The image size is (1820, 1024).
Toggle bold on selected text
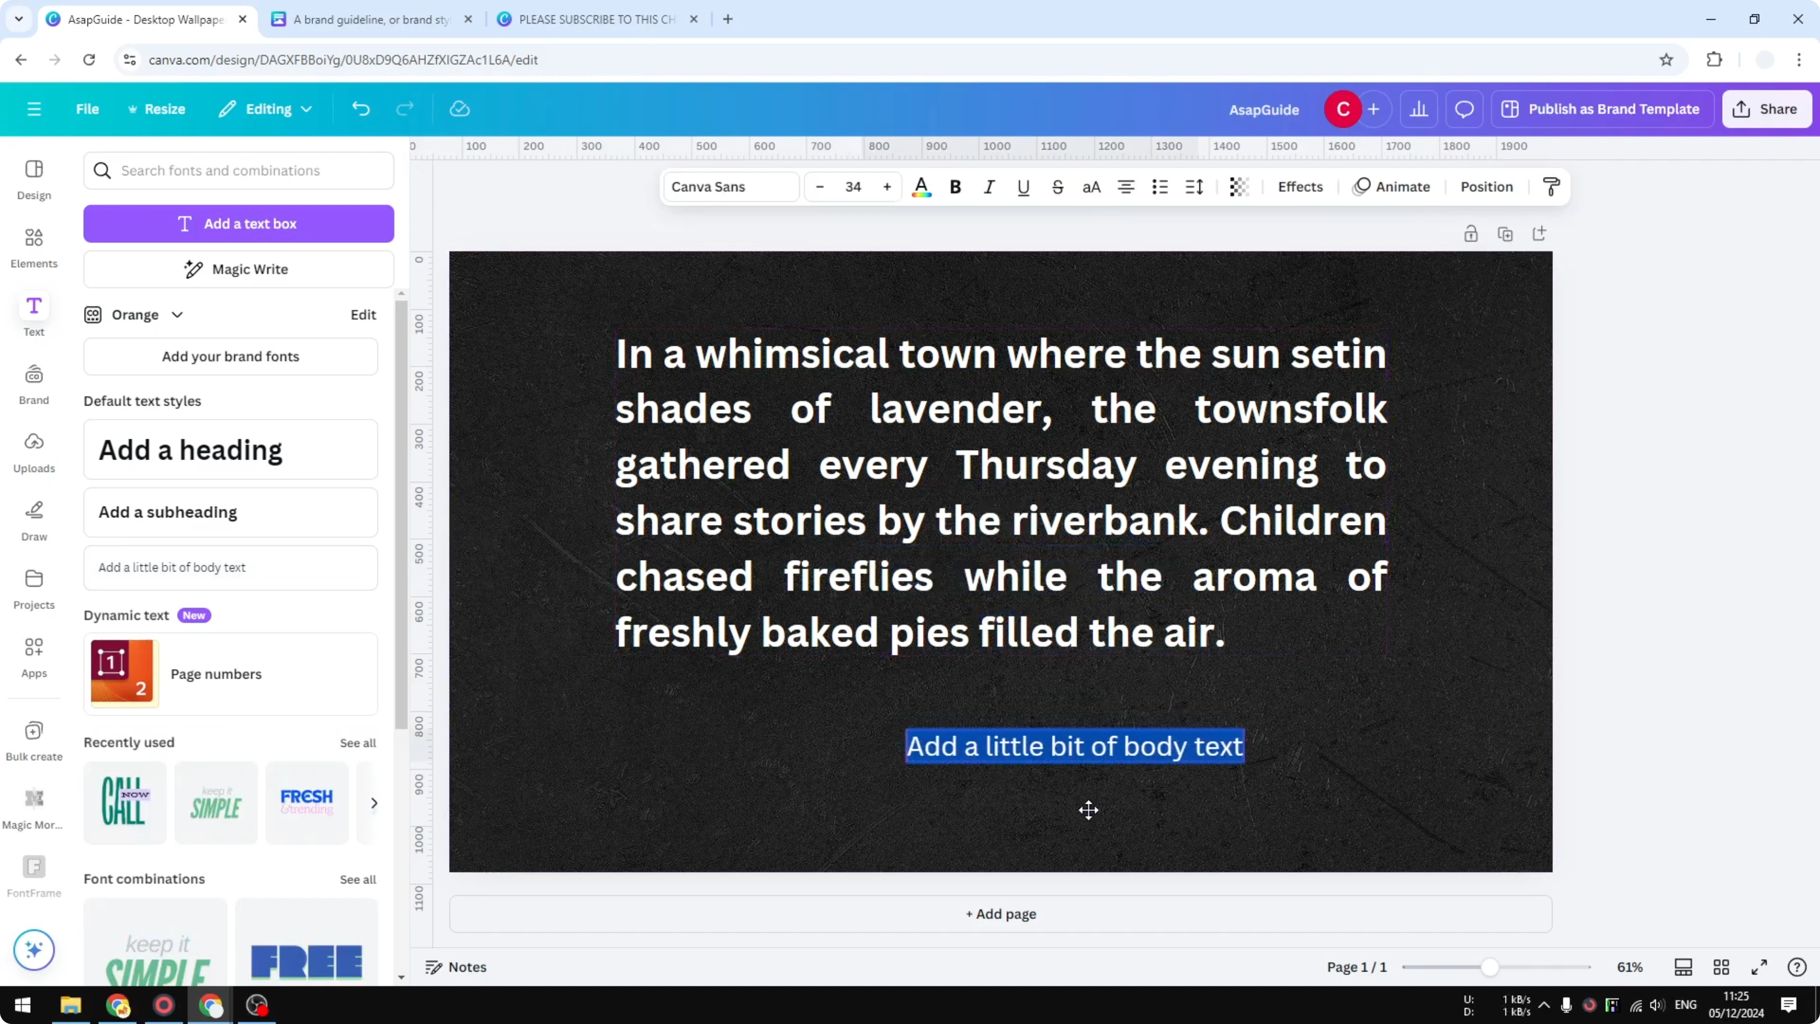click(x=955, y=186)
